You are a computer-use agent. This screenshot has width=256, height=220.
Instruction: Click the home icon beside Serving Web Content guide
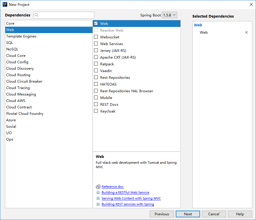click(x=98, y=198)
